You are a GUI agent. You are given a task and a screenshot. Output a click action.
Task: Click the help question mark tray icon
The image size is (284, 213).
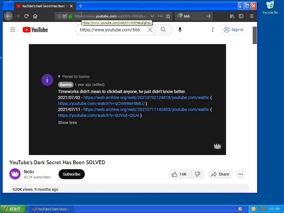pyautogui.click(x=240, y=209)
